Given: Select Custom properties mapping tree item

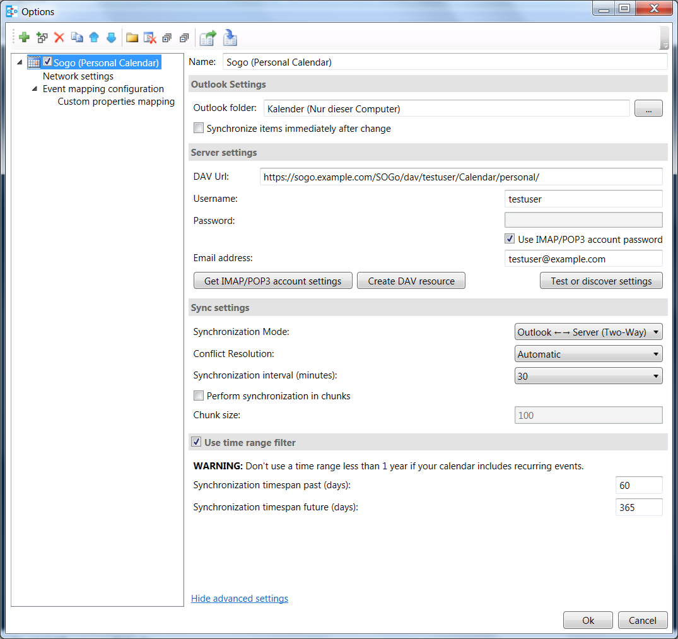Looking at the screenshot, I should click(x=116, y=101).
